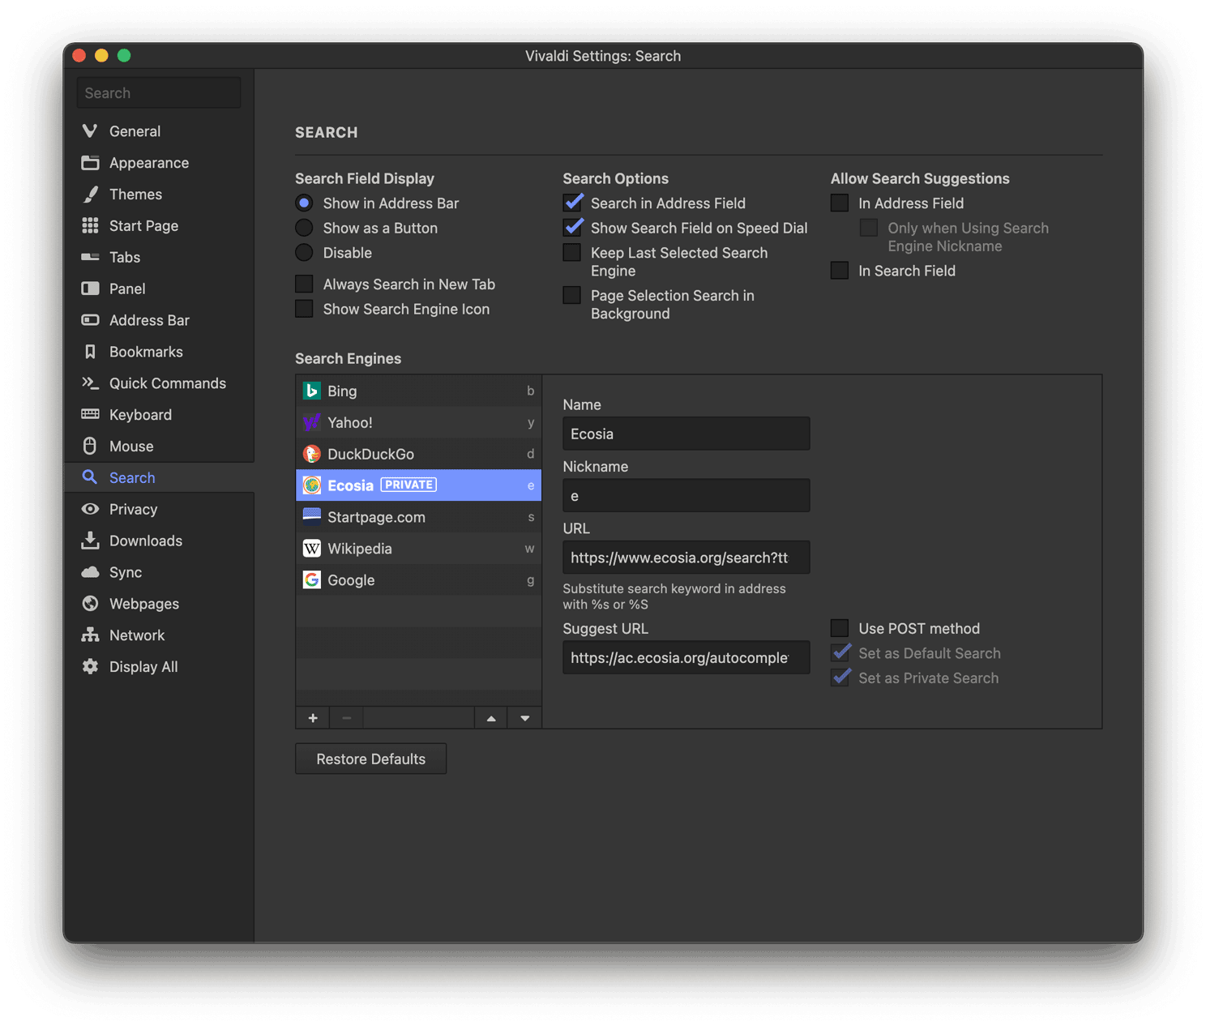Open Appearance settings section

(x=159, y=163)
